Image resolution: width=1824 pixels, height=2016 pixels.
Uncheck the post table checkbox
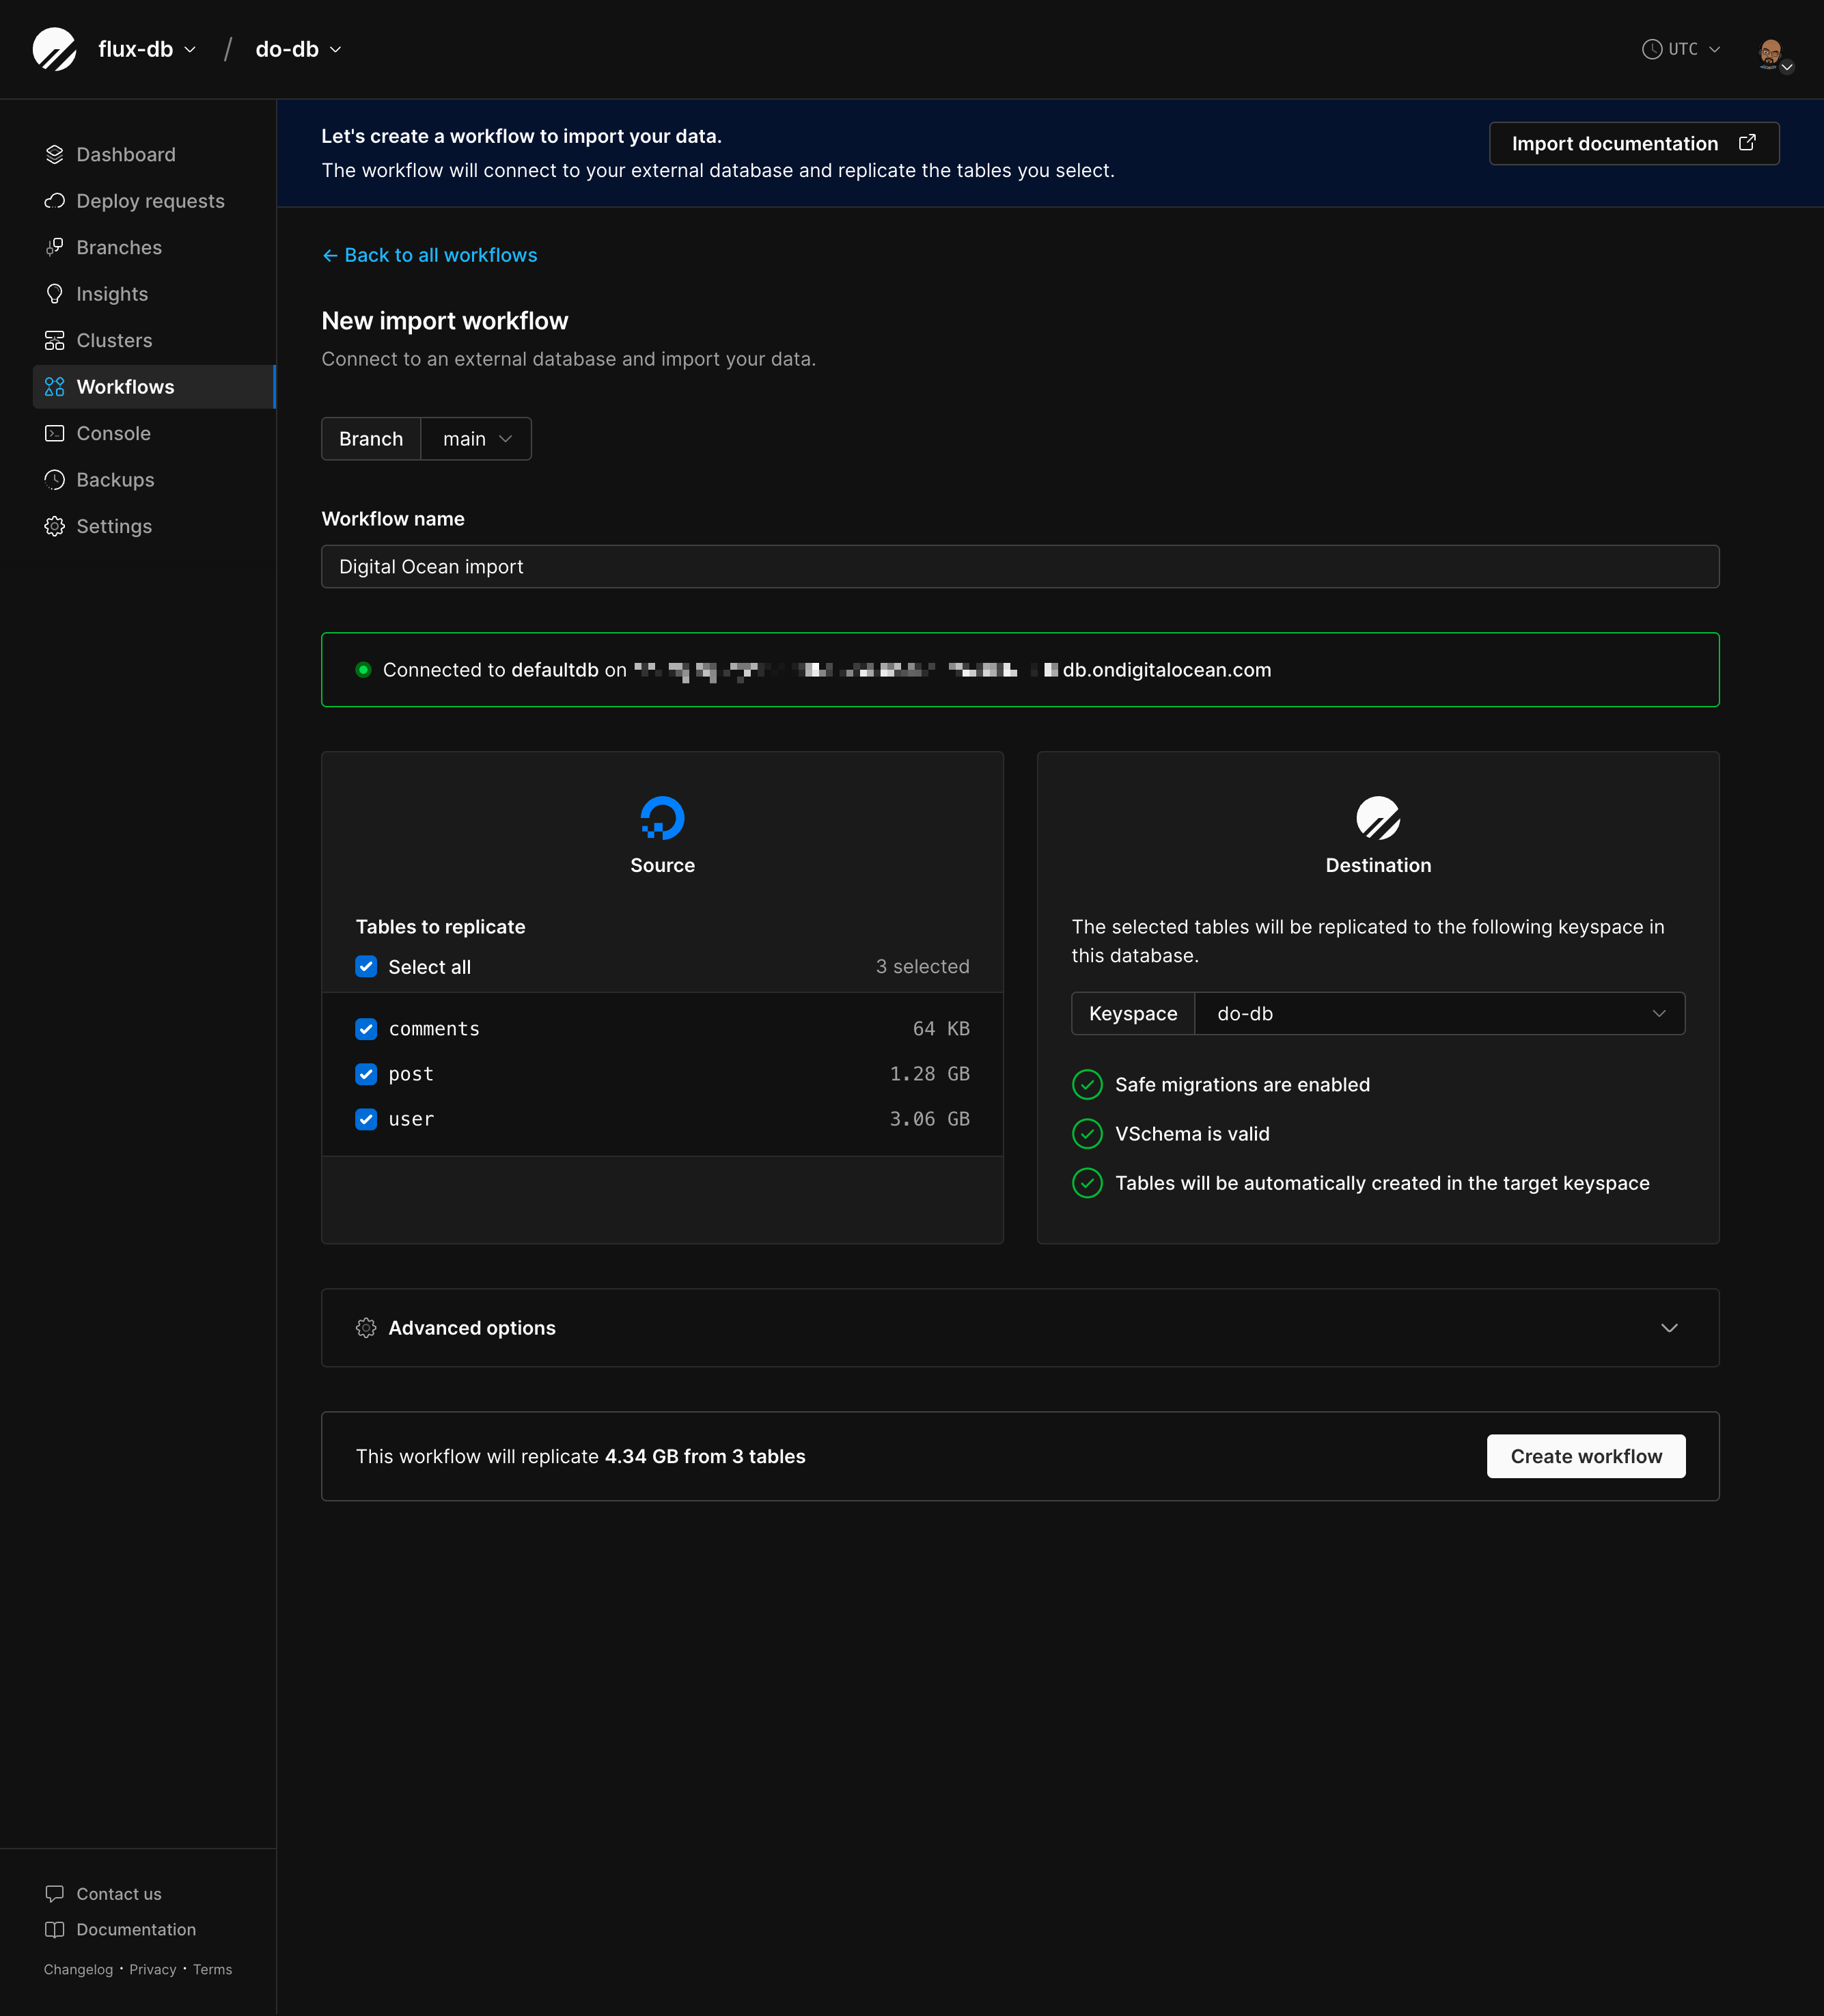point(365,1074)
